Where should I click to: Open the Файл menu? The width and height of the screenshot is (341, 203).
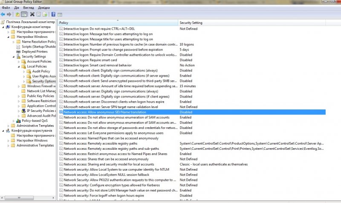[6, 8]
